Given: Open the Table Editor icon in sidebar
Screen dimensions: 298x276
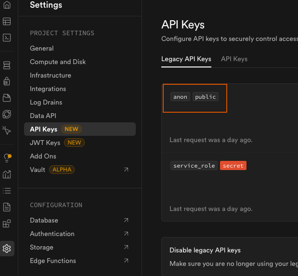Looking at the screenshot, I should point(7,22).
